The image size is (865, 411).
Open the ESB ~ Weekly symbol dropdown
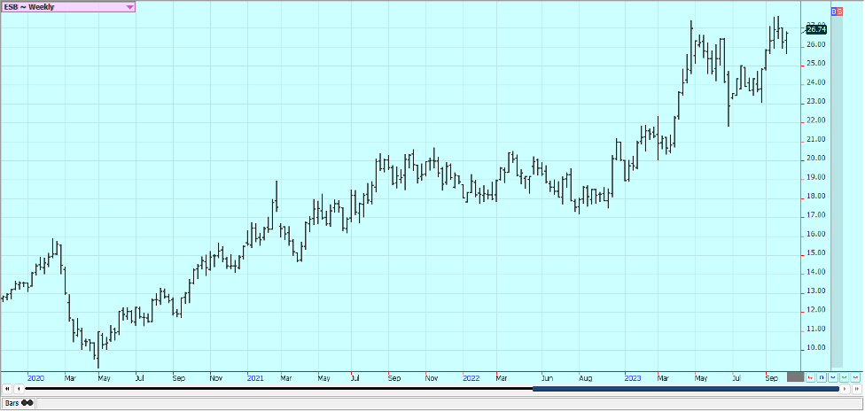point(68,7)
